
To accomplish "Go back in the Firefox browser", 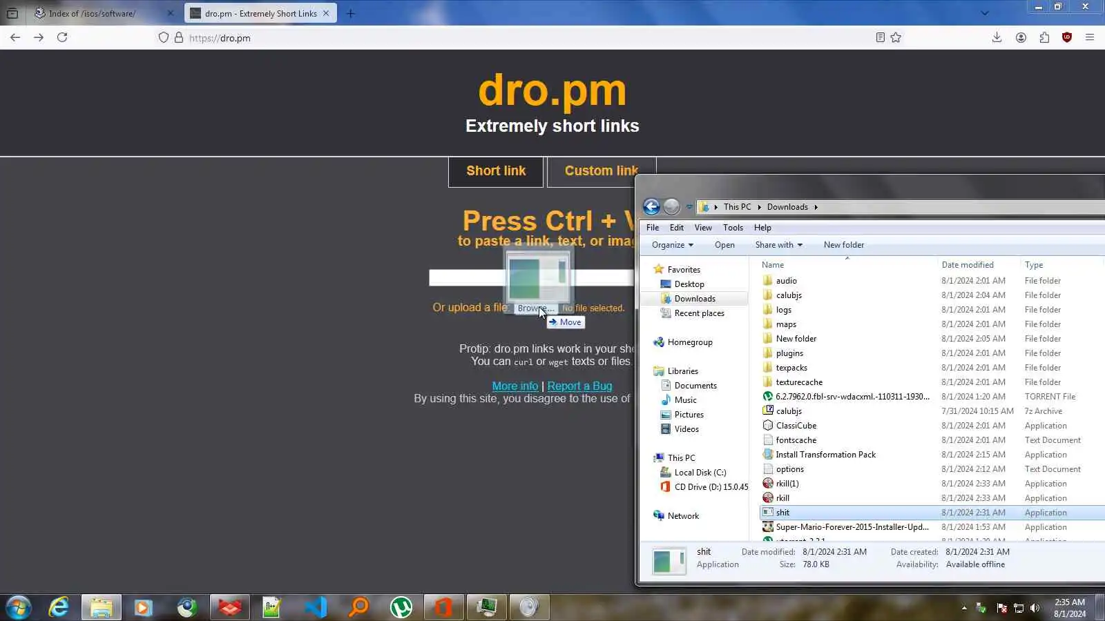I will tap(15, 37).
